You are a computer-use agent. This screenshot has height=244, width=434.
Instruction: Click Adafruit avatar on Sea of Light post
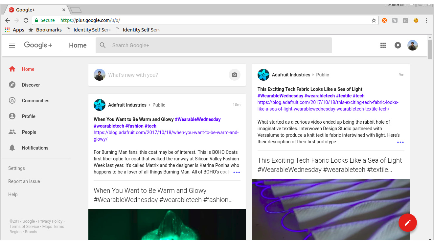click(x=263, y=75)
